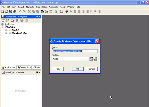The height and width of the screenshot is (107, 149).
Task: Click Cancel in the Create Diagram dialog
Action: pyautogui.click(x=92, y=69)
